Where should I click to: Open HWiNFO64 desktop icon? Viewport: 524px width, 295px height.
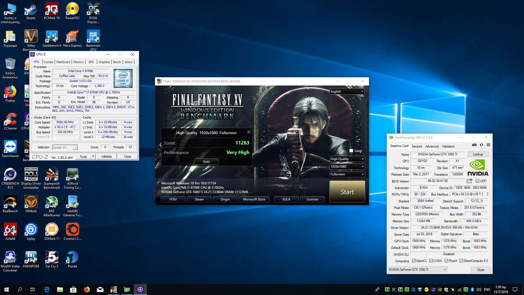point(31,259)
